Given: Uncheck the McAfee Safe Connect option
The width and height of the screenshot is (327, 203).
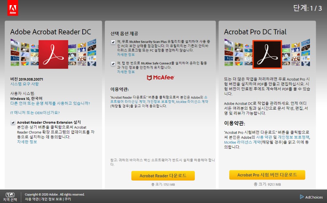Looking at the screenshot, I should point(113,64).
